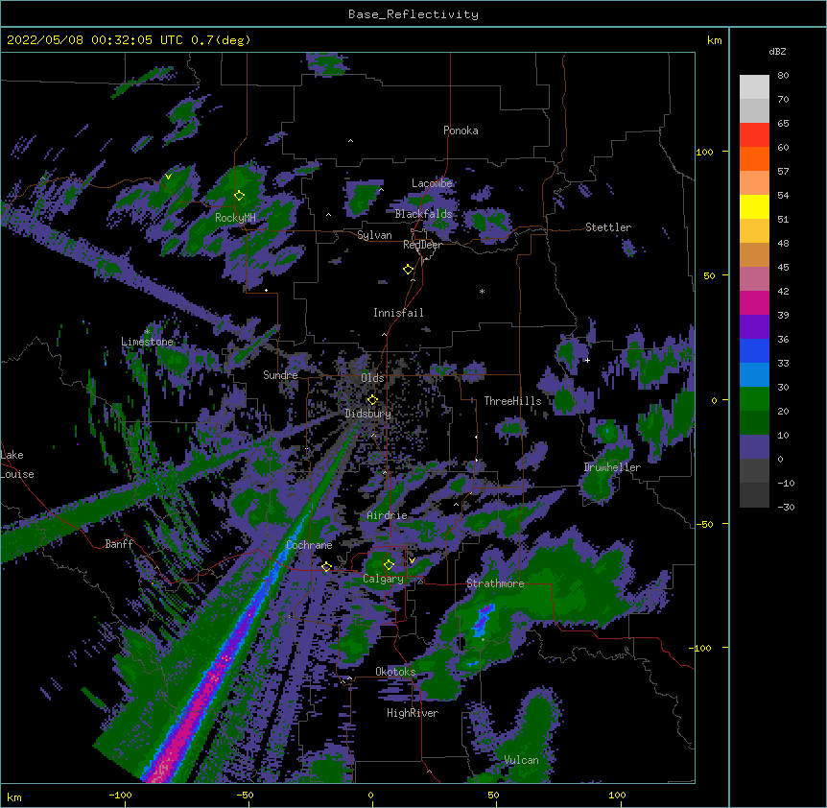Screen dimensions: 827x808
Task: Click the yellow diamond marker near RockyMH
Action: point(240,196)
